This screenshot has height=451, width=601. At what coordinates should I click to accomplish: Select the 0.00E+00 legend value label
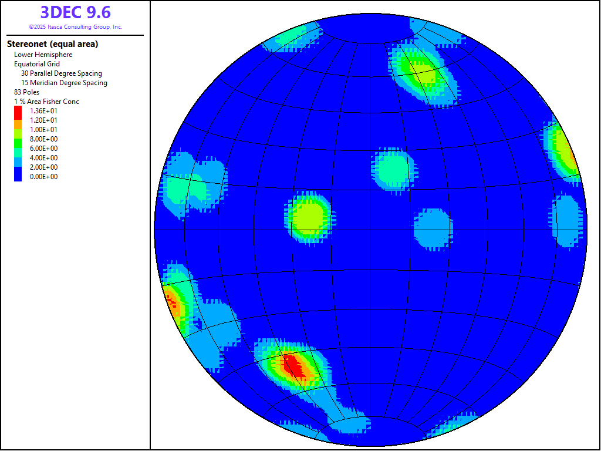pyautogui.click(x=44, y=177)
